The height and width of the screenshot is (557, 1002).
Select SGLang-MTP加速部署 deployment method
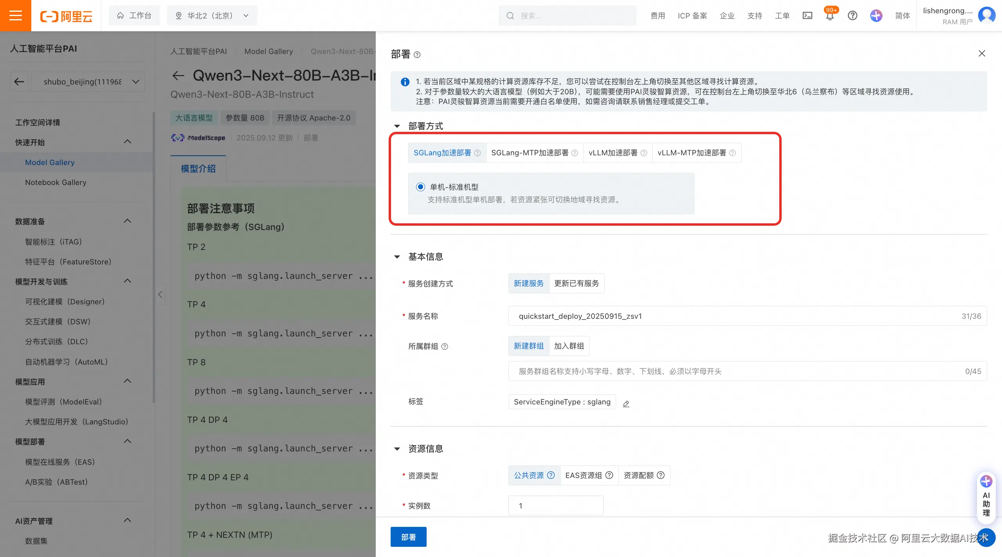tap(534, 153)
